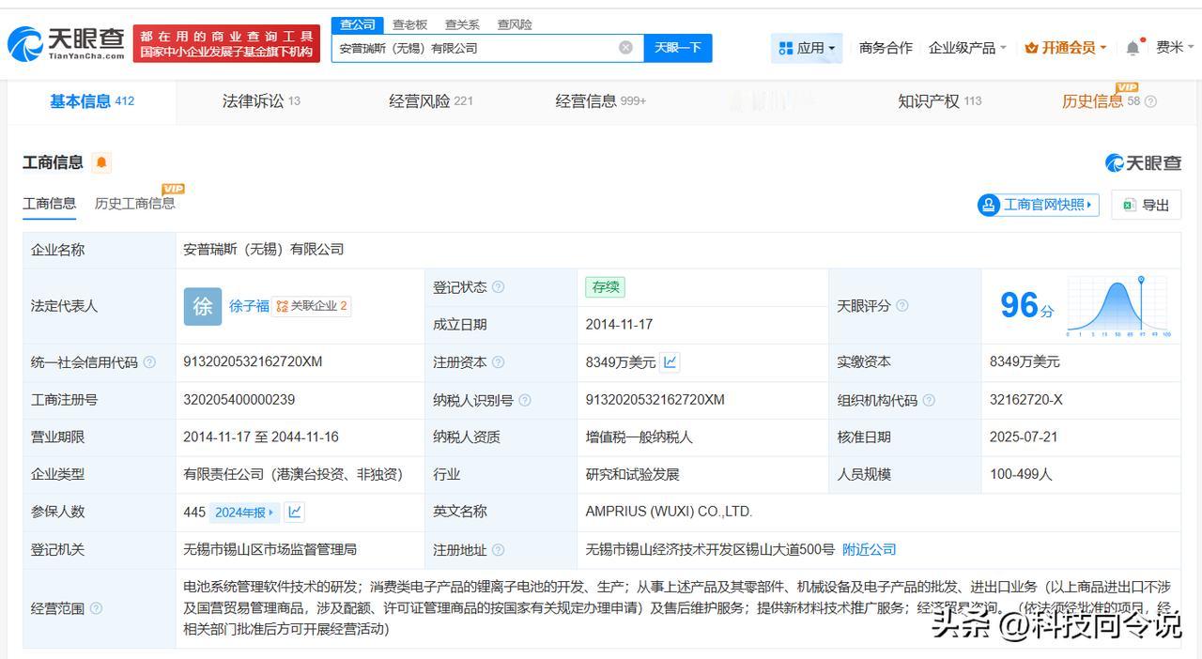Click the 徐 avatar of legal representative

click(203, 306)
